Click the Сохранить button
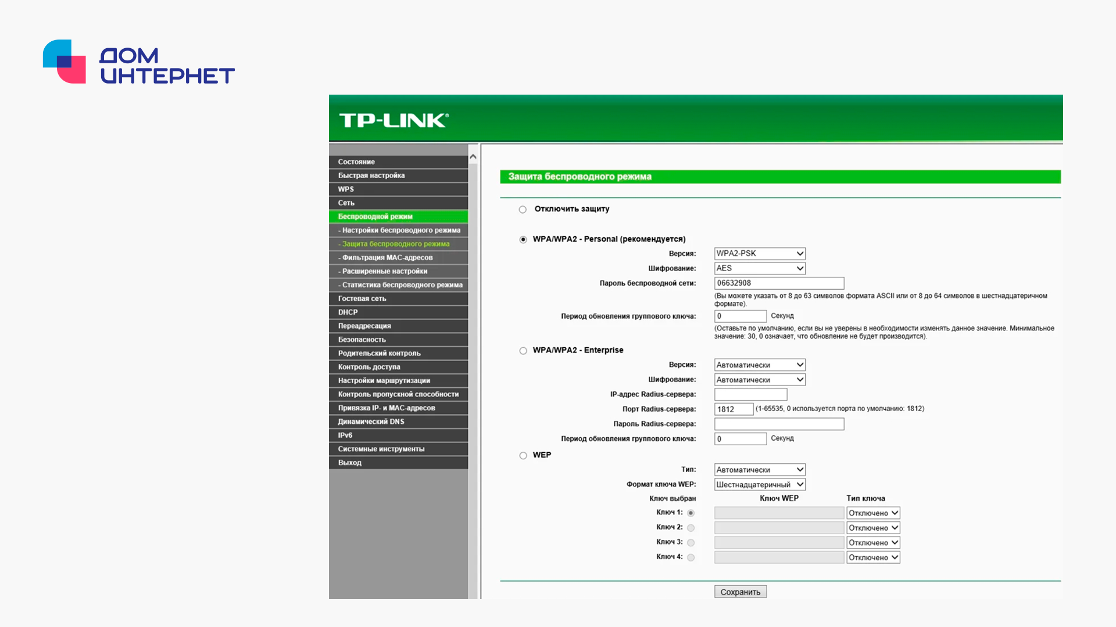Viewport: 1116px width, 627px height. 741,592
